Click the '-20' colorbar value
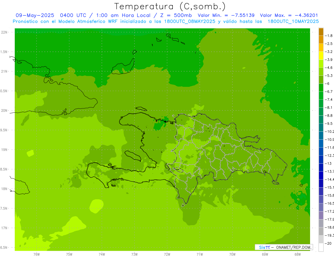The image size is (334, 258). point(328,244)
